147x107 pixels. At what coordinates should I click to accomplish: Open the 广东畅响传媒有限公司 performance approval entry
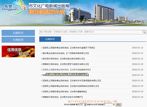pos(66,53)
